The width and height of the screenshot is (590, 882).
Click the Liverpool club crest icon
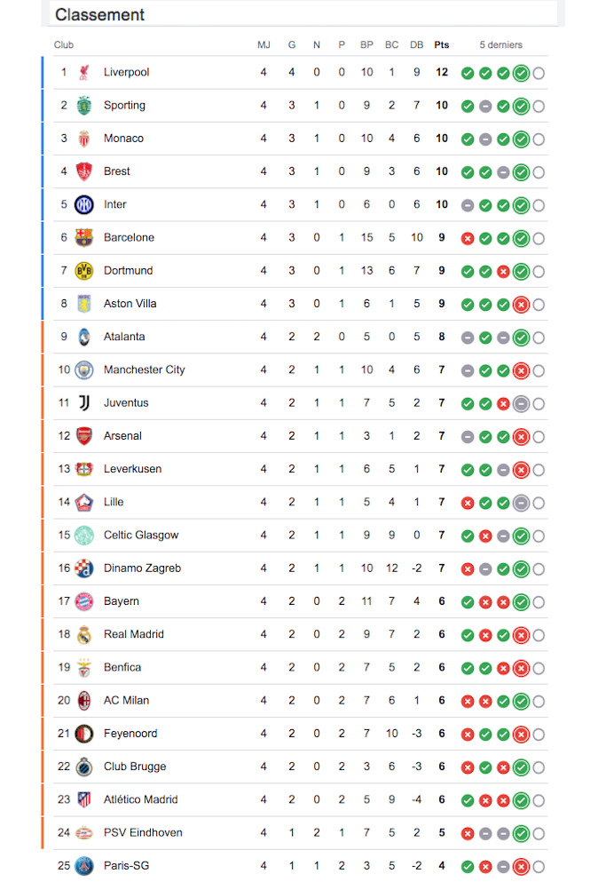(83, 73)
